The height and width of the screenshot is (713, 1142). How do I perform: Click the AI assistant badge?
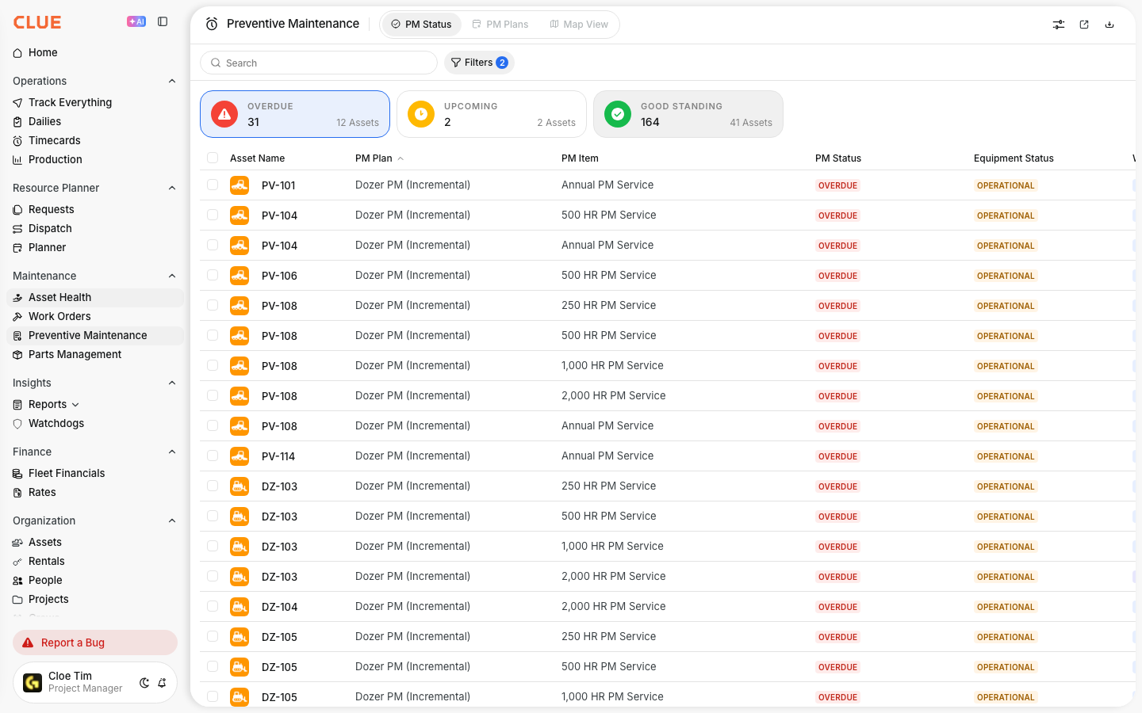point(136,22)
